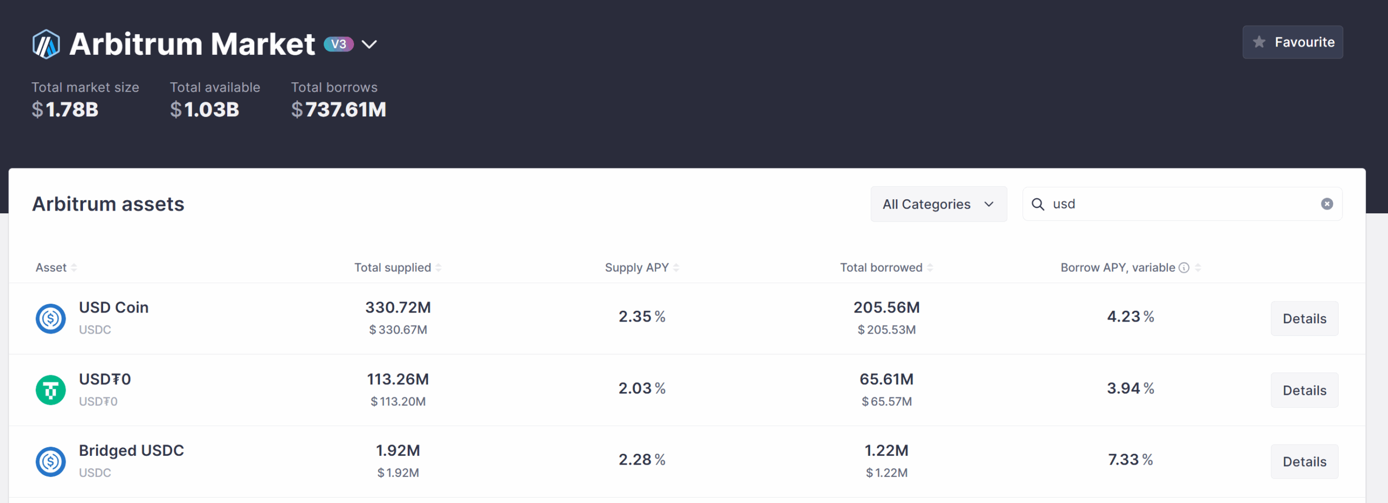Click the Arbitrum logo icon
The height and width of the screenshot is (503, 1388).
coord(46,44)
